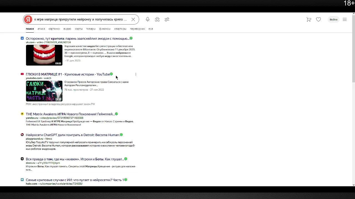Open image search camera icon

157,19
